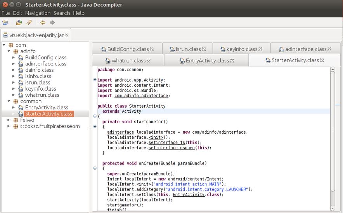Switch to the whatrun.class tab
The height and width of the screenshot is (213, 343).
(x=128, y=61)
